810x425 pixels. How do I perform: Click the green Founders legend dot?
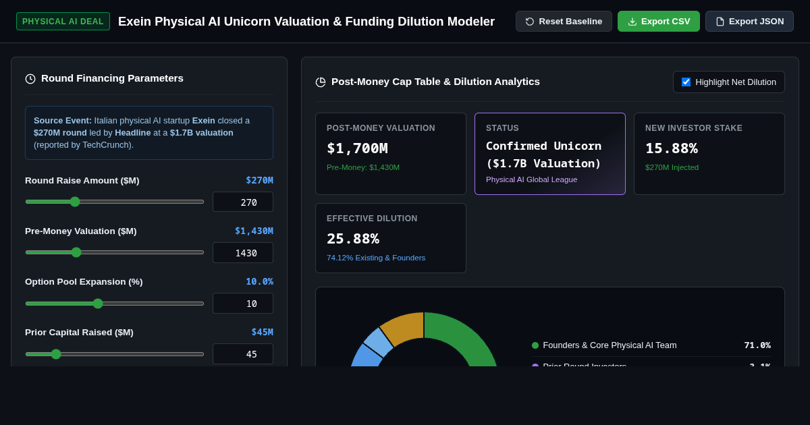coord(535,345)
